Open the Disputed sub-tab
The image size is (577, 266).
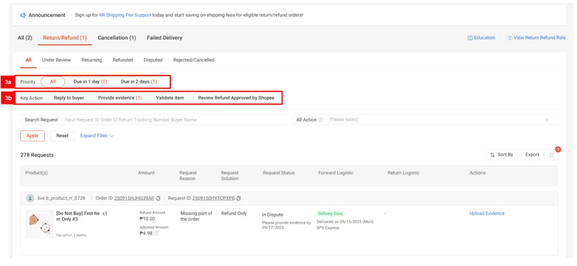pos(153,60)
